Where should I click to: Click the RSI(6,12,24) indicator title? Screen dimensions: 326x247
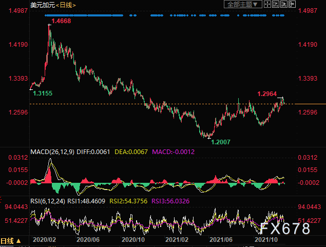tap(48, 201)
